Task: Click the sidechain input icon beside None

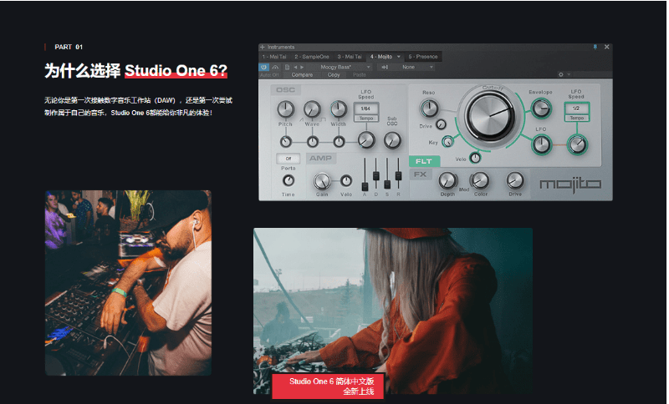Action: (385, 67)
